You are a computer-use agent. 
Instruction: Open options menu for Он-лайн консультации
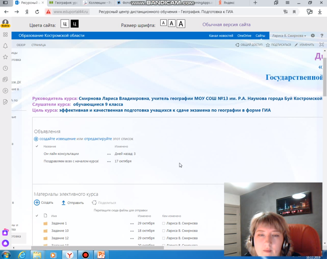pyautogui.click(x=109, y=154)
